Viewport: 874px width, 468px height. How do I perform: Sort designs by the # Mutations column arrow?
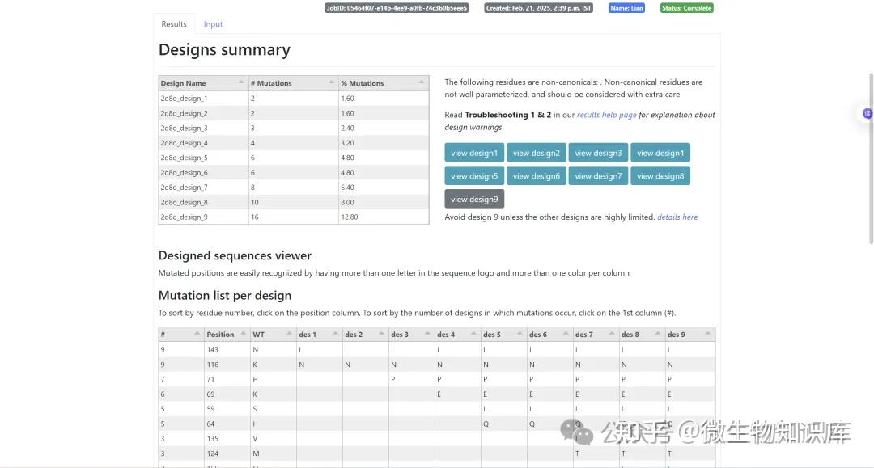pos(331,82)
